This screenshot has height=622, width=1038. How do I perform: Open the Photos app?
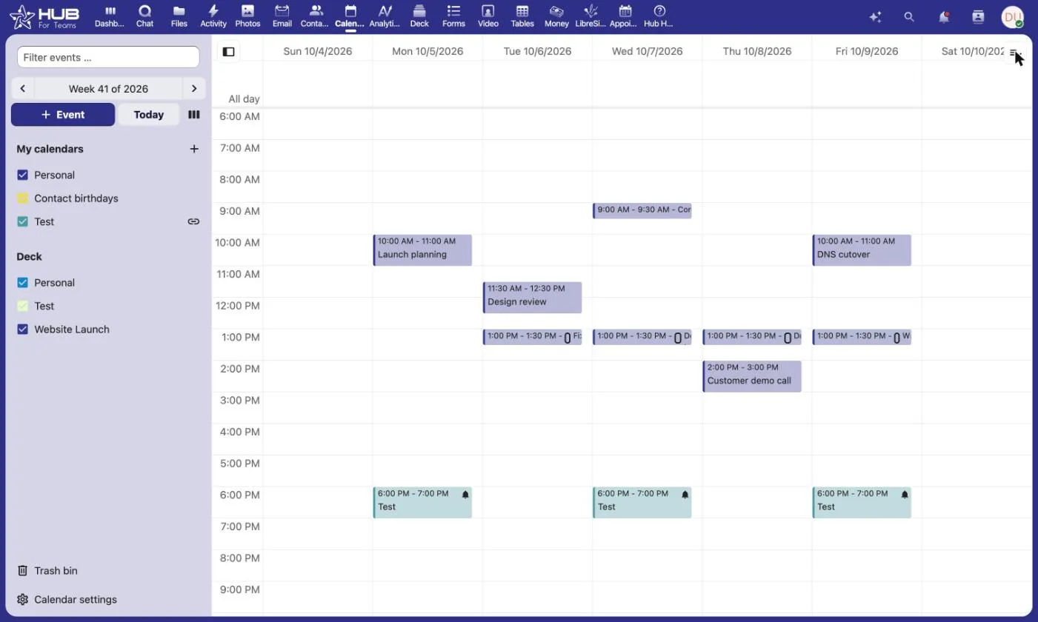click(247, 16)
